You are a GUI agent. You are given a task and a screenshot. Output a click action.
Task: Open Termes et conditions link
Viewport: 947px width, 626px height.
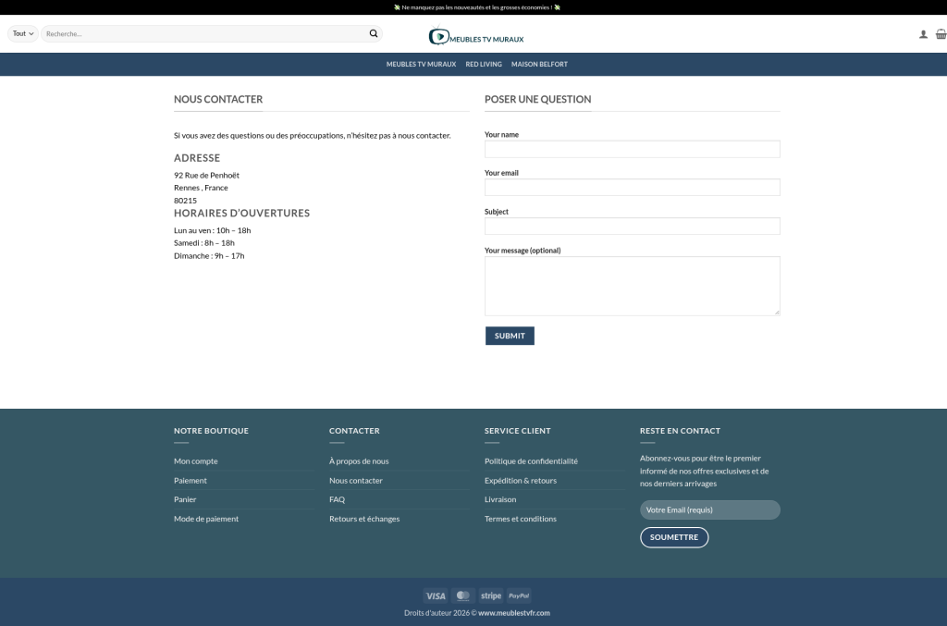tap(520, 519)
